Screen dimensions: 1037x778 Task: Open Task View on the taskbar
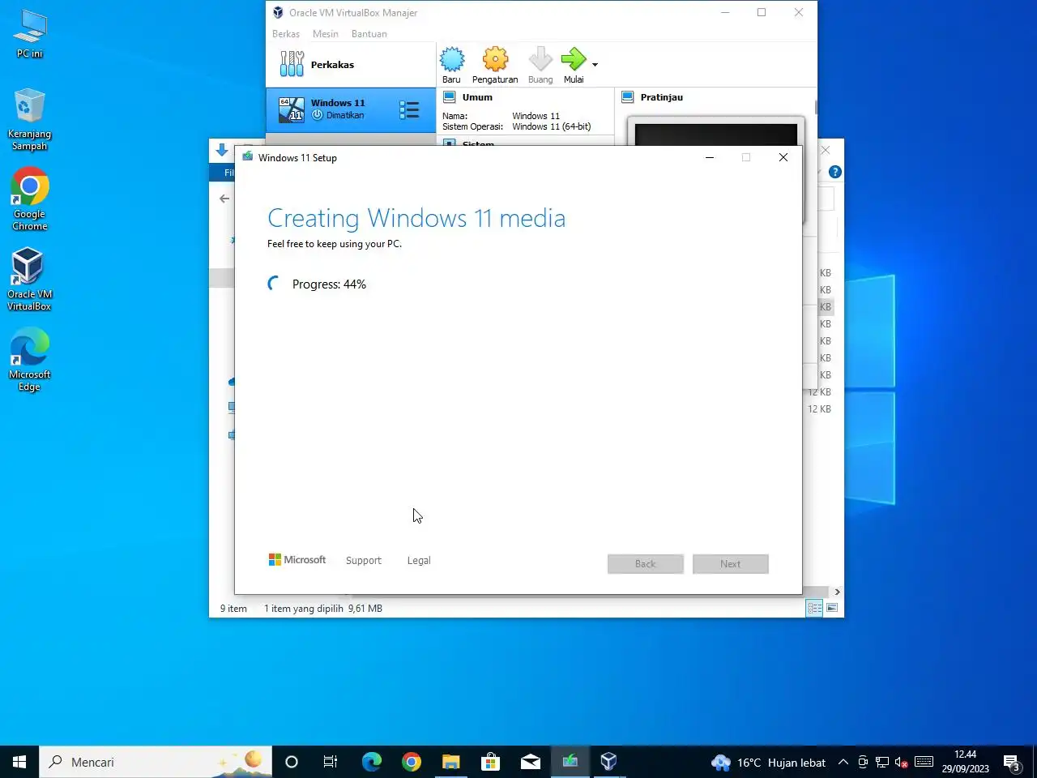pos(331,762)
